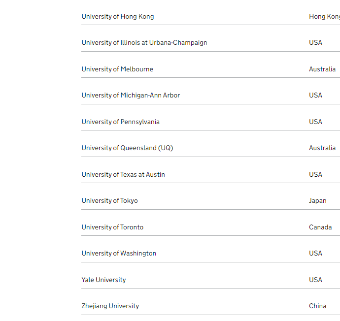Select the University of Washington name

(x=119, y=254)
